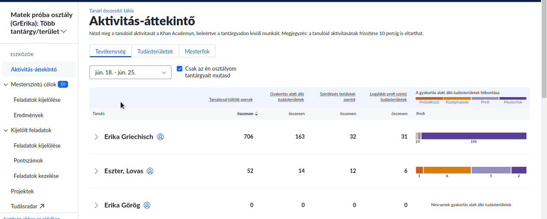Switch to the Tudásterületek tab
The height and width of the screenshot is (219, 547).
click(155, 51)
